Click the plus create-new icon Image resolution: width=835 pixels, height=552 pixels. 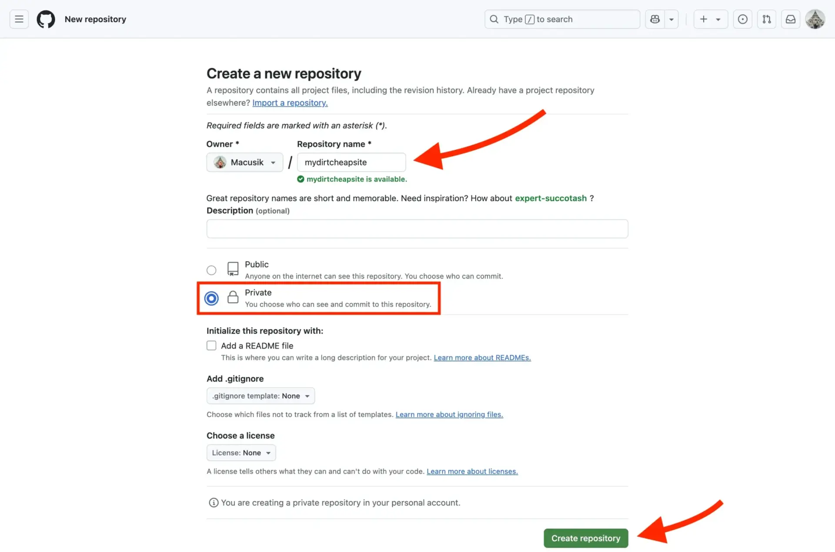point(704,19)
